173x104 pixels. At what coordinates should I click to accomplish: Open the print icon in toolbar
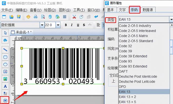[x=35, y=17]
